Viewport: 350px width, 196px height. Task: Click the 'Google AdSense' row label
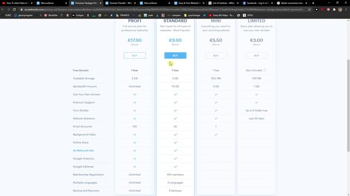83,167
